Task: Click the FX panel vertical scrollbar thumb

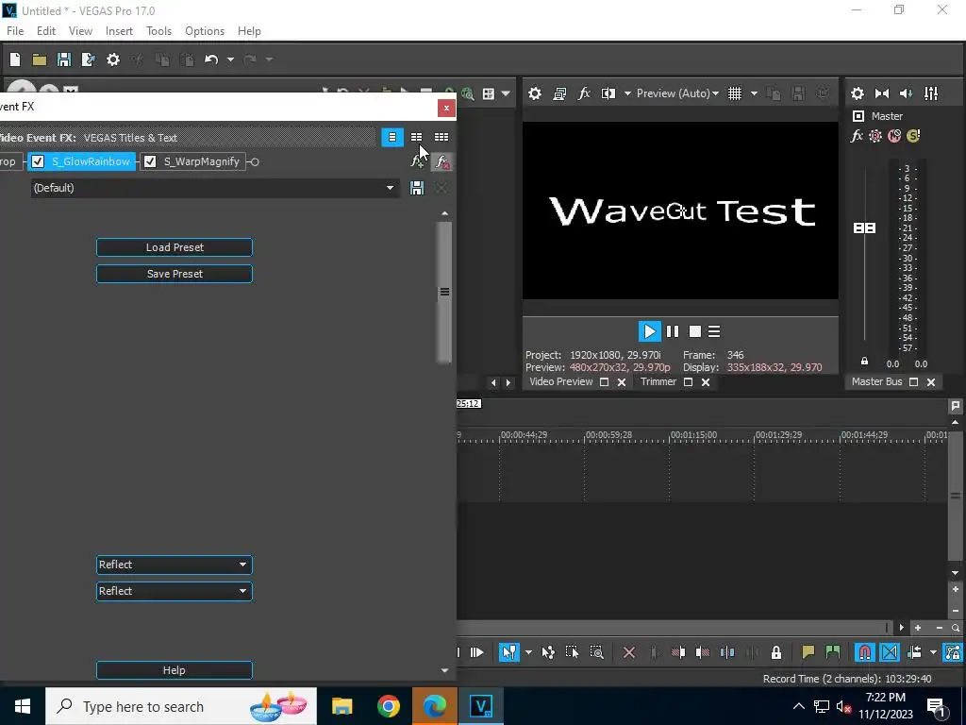Action: click(x=444, y=293)
